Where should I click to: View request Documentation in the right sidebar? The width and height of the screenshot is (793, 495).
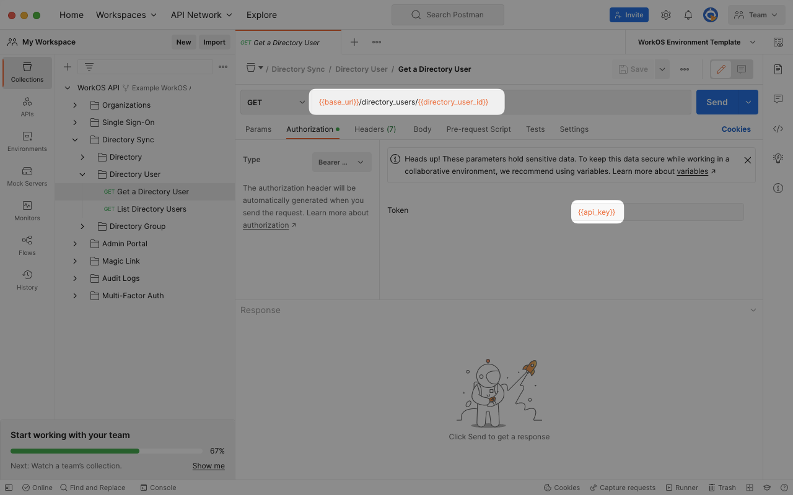[x=778, y=69]
